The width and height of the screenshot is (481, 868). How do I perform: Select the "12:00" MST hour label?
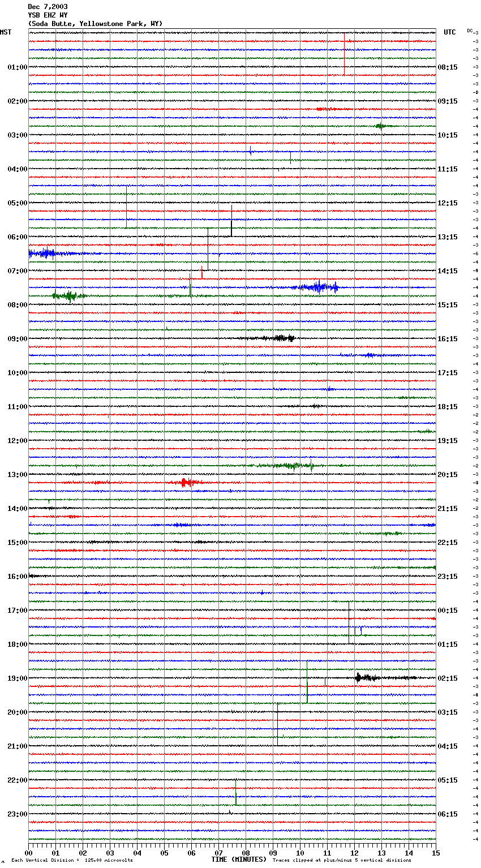tap(18, 441)
